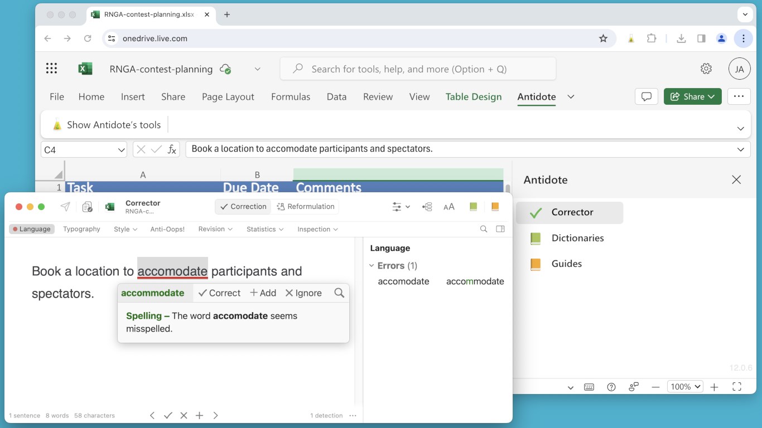Click the Excel zoom in plus
The height and width of the screenshot is (428, 762).
click(x=714, y=387)
